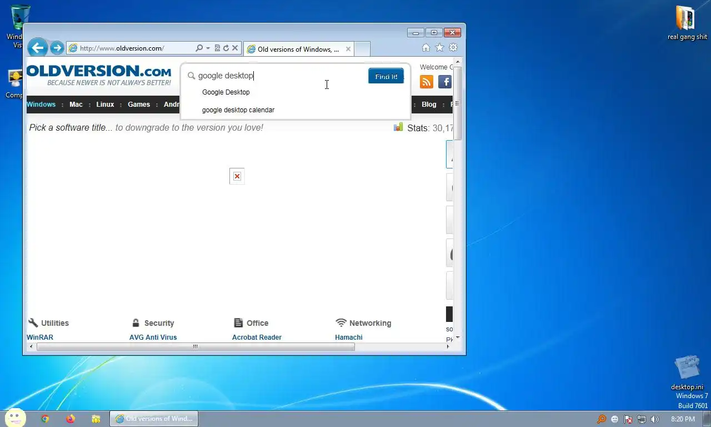The width and height of the screenshot is (711, 427).
Task: Click the Security category heading
Action: pyautogui.click(x=153, y=323)
